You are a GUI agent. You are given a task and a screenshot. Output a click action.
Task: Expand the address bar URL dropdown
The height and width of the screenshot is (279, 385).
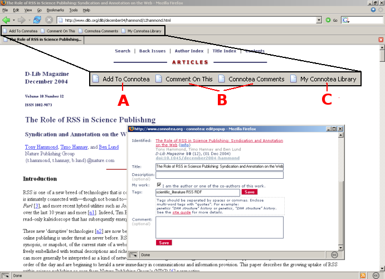319,20
